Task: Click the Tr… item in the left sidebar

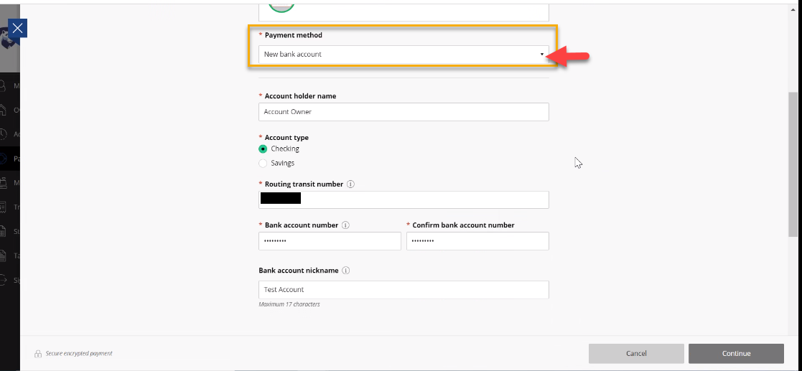Action: 9,207
